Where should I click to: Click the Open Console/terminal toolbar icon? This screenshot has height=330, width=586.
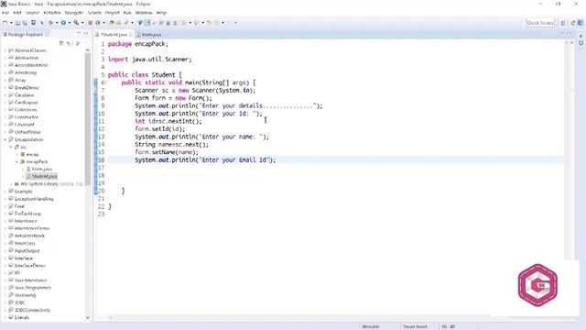tap(33, 23)
